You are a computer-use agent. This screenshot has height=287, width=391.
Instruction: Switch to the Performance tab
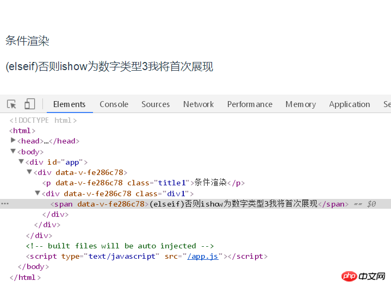tap(250, 104)
